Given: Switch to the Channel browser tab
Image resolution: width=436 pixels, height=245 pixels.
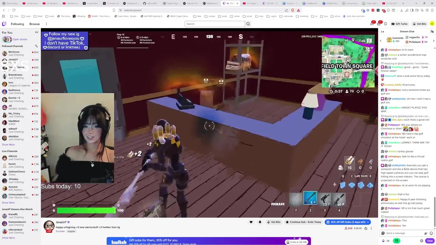Looking at the screenshot, I should tap(71, 3).
